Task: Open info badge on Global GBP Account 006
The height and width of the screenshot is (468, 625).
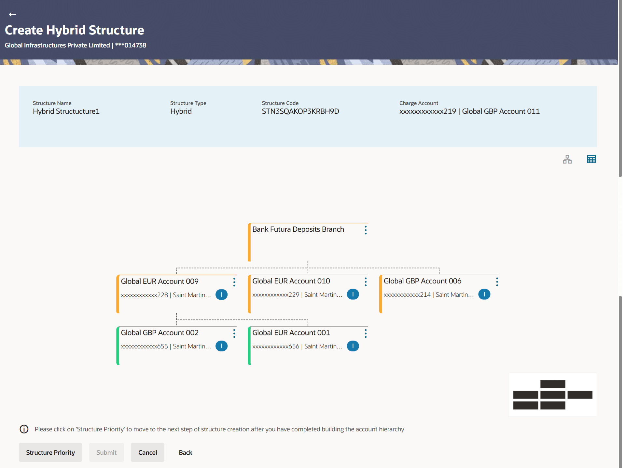Action: click(x=484, y=294)
